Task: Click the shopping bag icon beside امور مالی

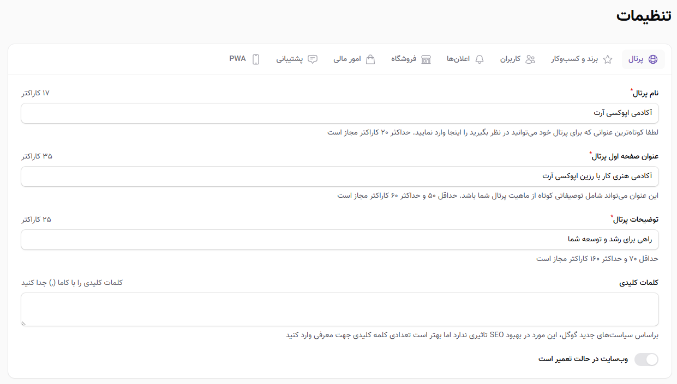Action: [x=370, y=59]
